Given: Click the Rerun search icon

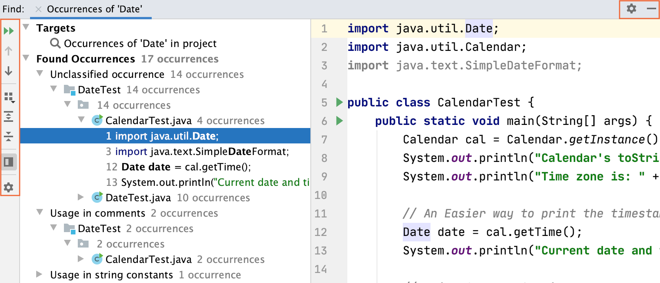Looking at the screenshot, I should [x=8, y=31].
